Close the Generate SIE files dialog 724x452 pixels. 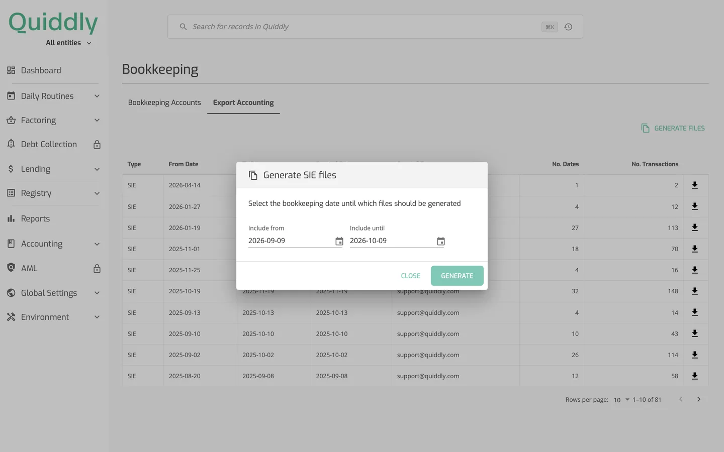410,276
